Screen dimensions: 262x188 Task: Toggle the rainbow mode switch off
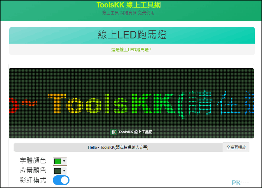point(61,180)
